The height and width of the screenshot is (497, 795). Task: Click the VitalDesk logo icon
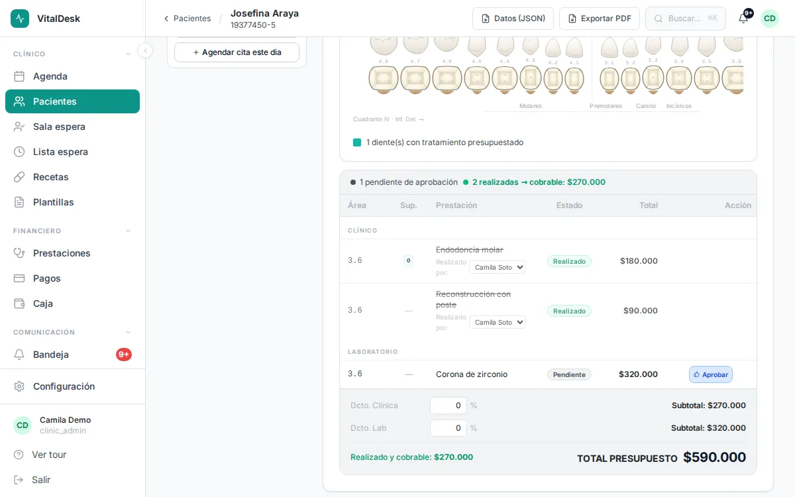click(x=20, y=19)
